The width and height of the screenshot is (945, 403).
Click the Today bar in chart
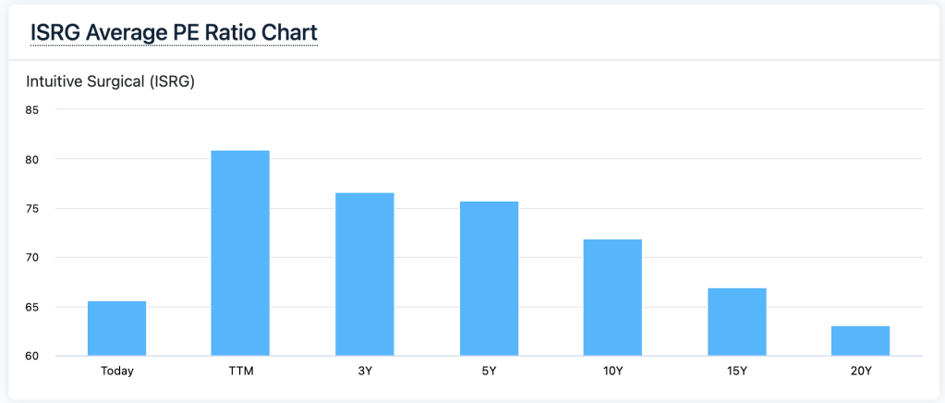tap(117, 328)
